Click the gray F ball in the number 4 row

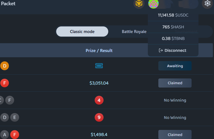point(10,100)
